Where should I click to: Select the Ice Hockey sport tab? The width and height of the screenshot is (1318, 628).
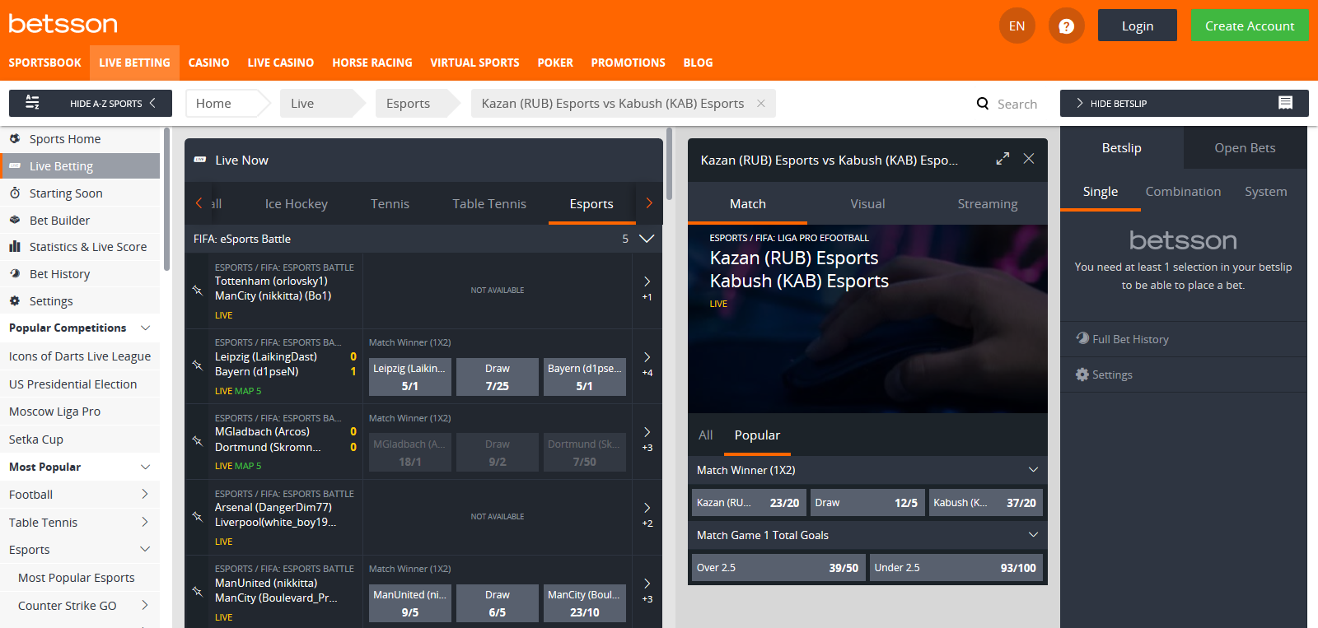(x=297, y=203)
